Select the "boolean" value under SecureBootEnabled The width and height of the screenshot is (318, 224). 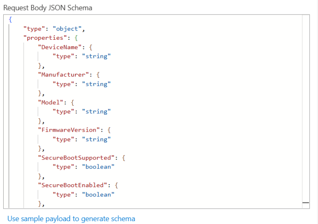tap(98, 195)
